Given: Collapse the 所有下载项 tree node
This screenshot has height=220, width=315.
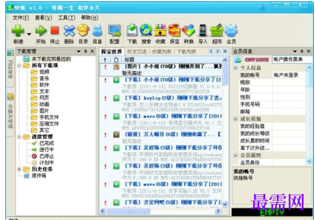Looking at the screenshot, I should pos(19,66).
